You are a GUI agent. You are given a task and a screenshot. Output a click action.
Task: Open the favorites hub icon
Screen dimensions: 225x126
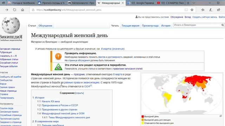point(203,10)
